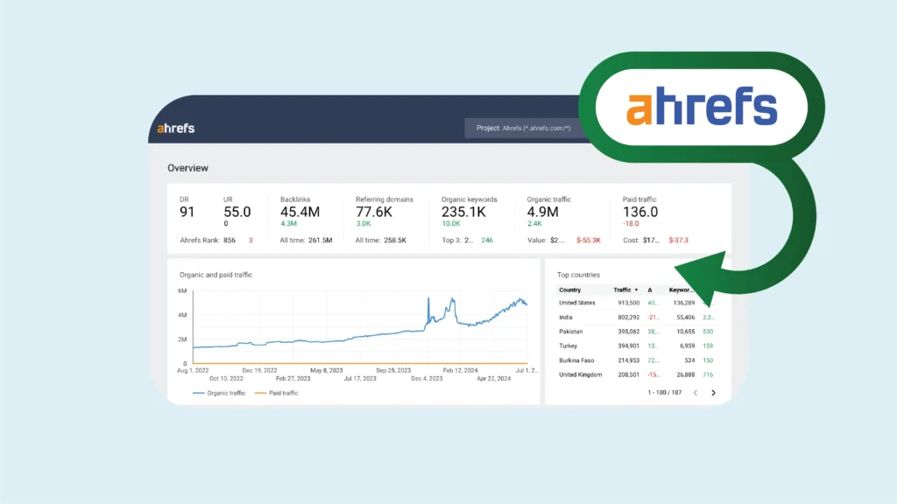This screenshot has height=504, width=897.
Task: Select the Overview heading
Action: (x=187, y=167)
